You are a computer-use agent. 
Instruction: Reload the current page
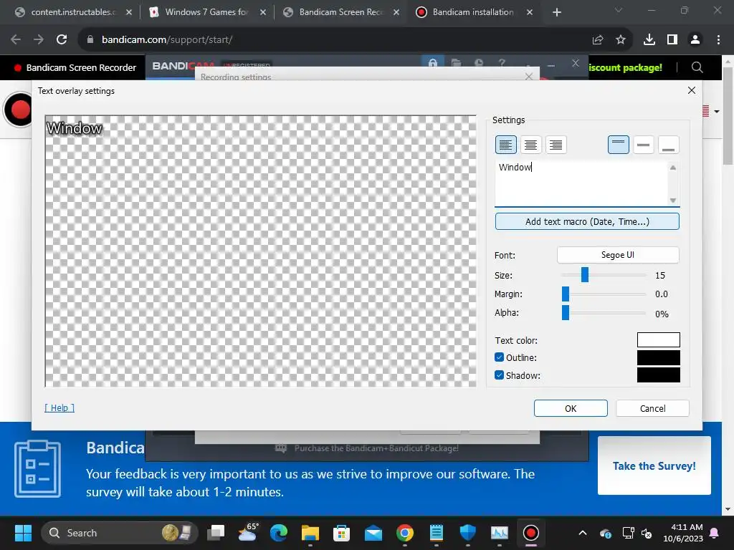62,40
